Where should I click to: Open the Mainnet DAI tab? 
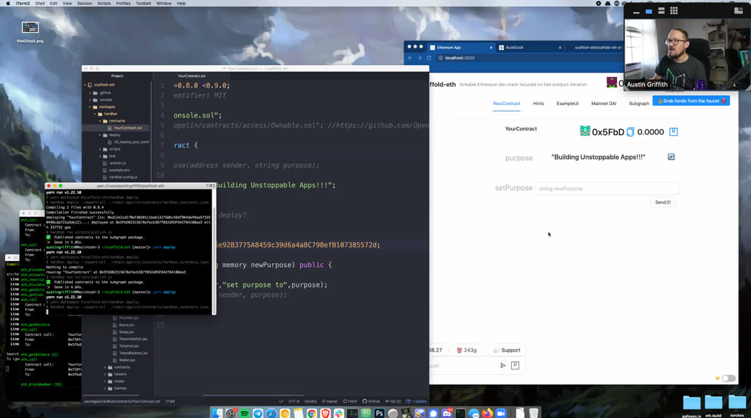[x=604, y=103]
